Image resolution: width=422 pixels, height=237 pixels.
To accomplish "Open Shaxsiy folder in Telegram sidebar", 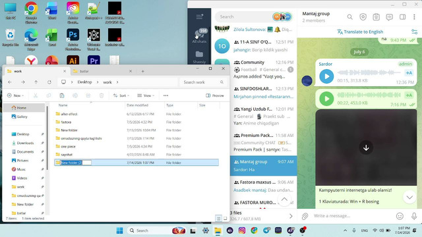I will pos(199,57).
